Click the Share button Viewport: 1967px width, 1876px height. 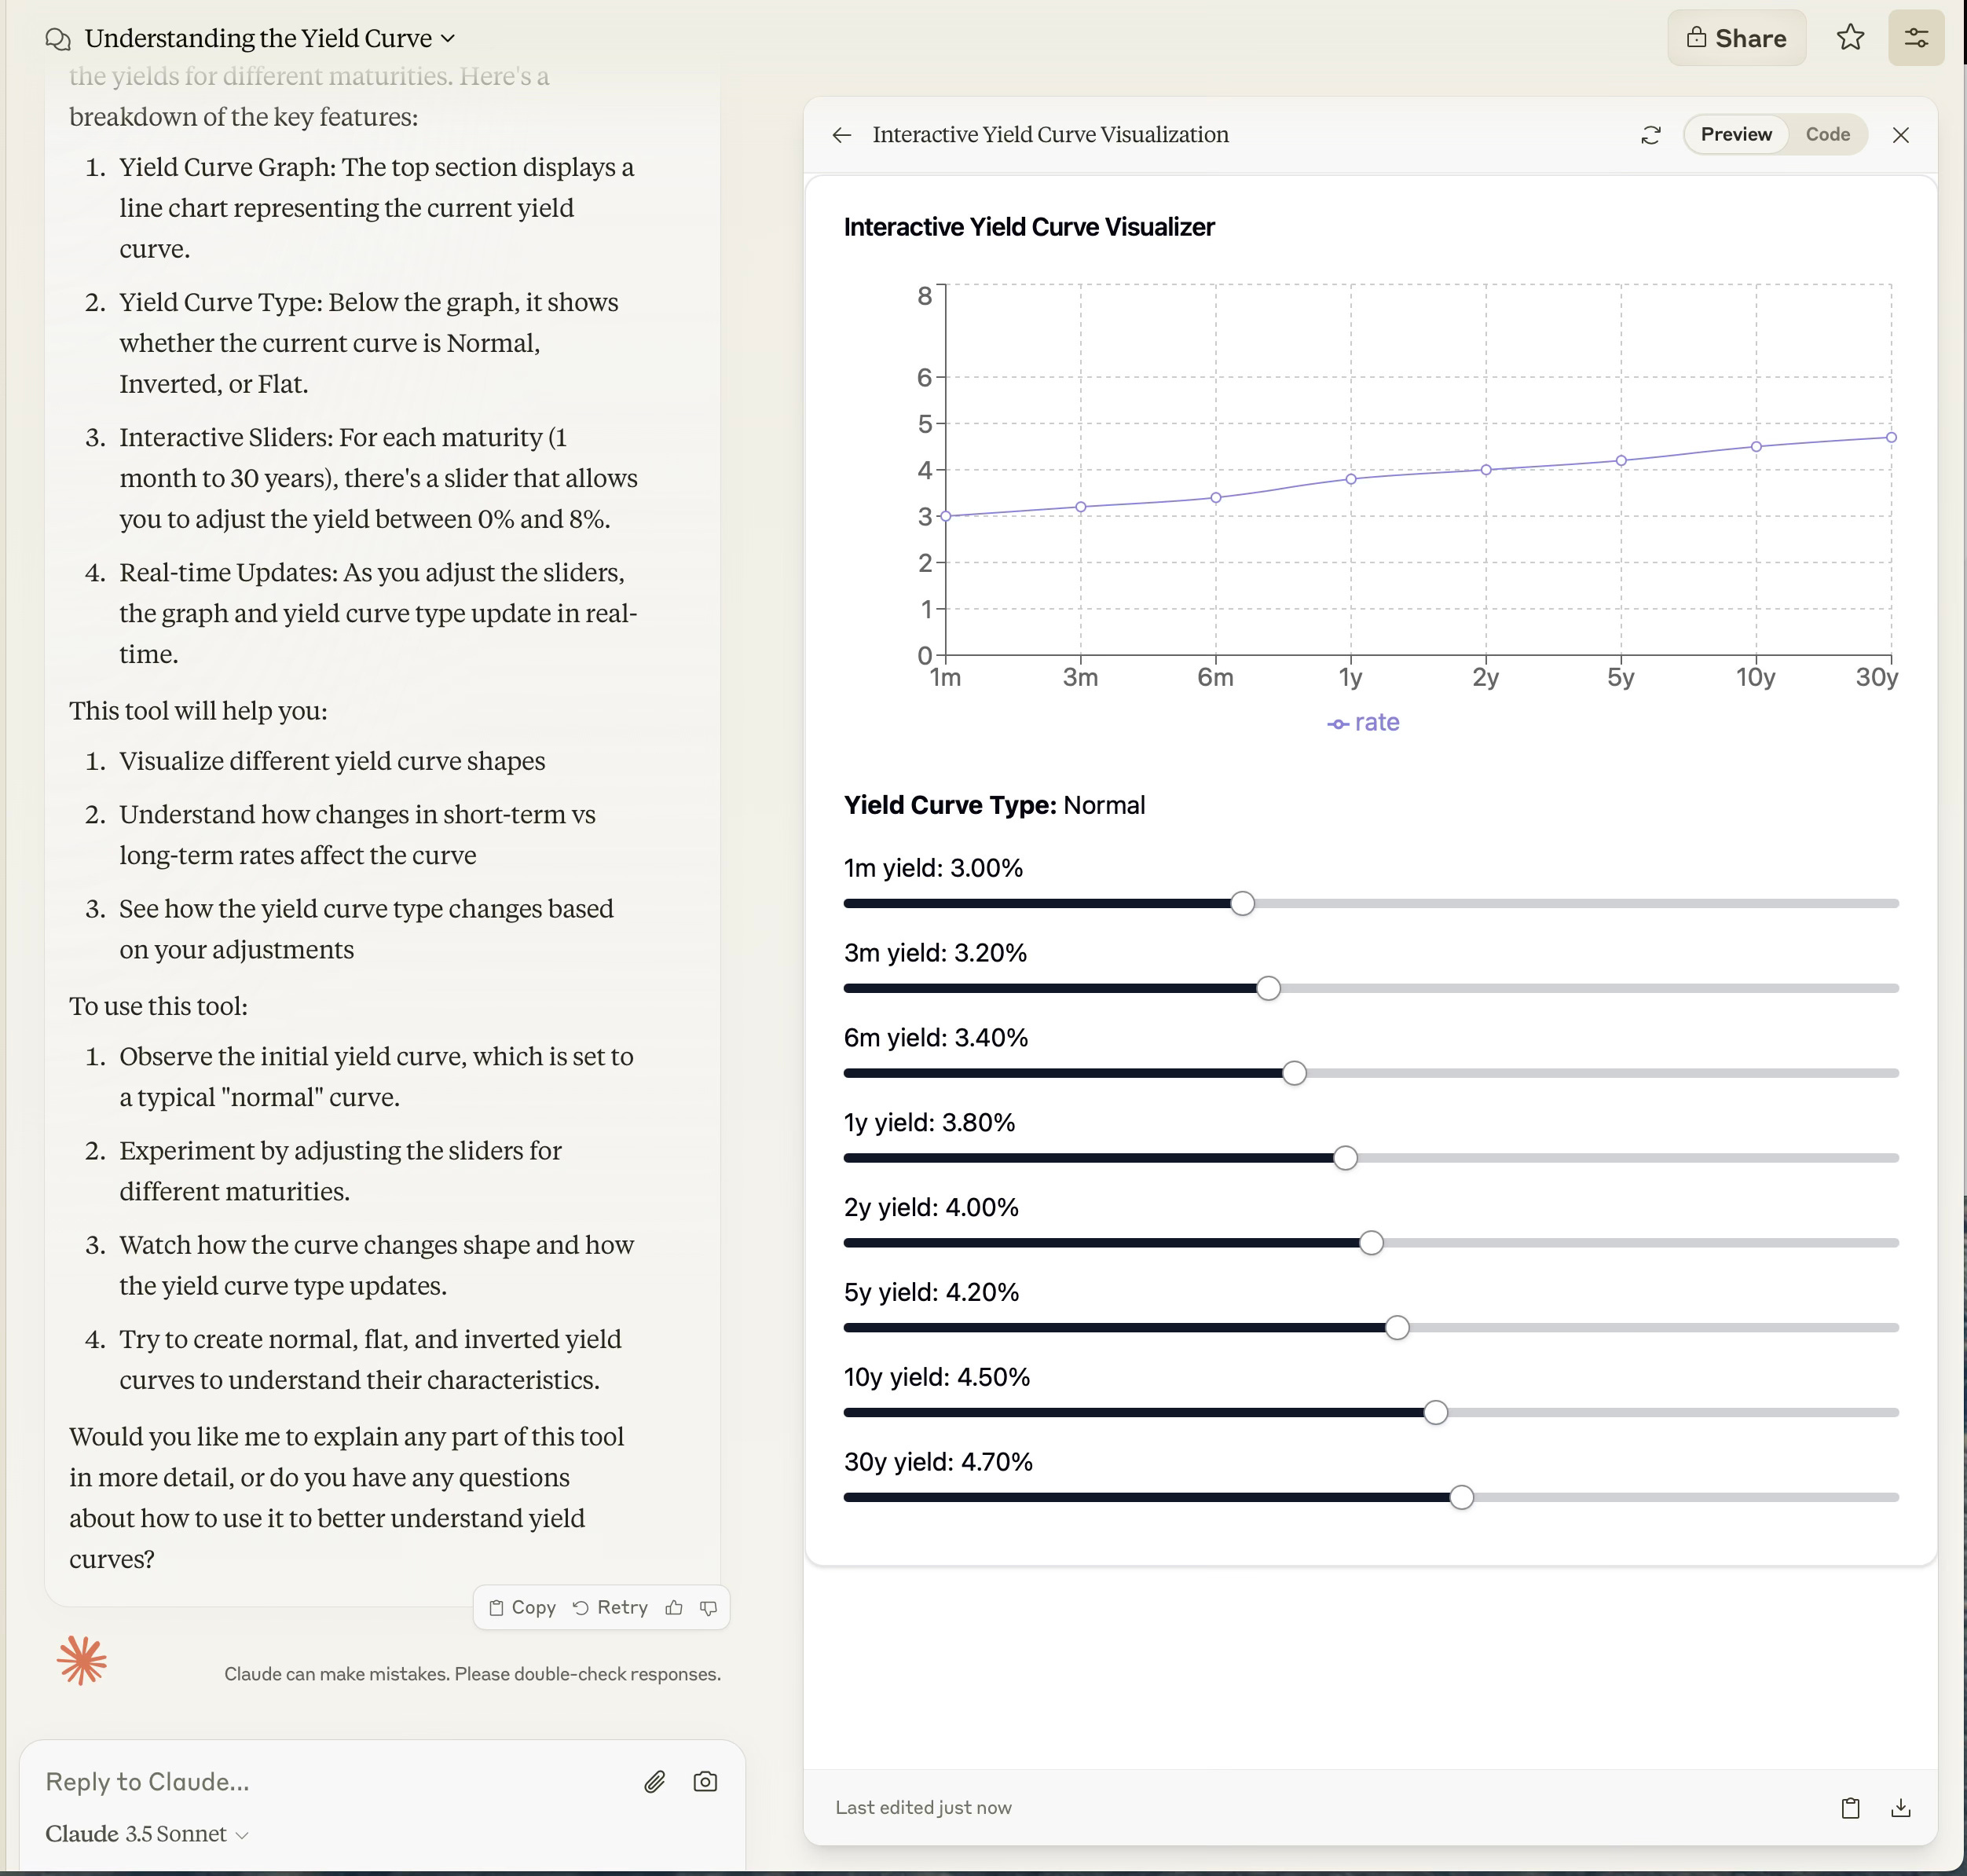[1736, 38]
